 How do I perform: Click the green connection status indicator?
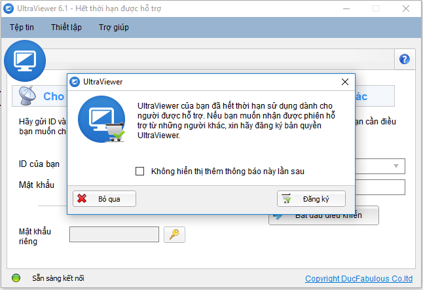click(x=16, y=278)
